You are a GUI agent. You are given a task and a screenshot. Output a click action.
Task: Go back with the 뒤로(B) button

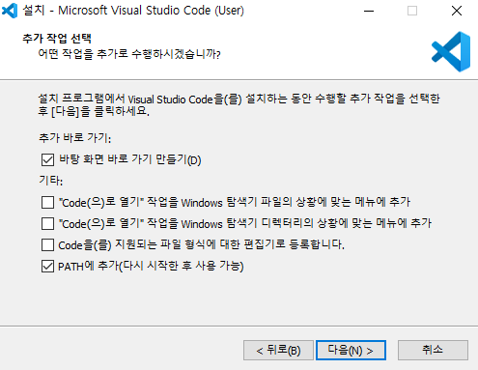pos(278,350)
